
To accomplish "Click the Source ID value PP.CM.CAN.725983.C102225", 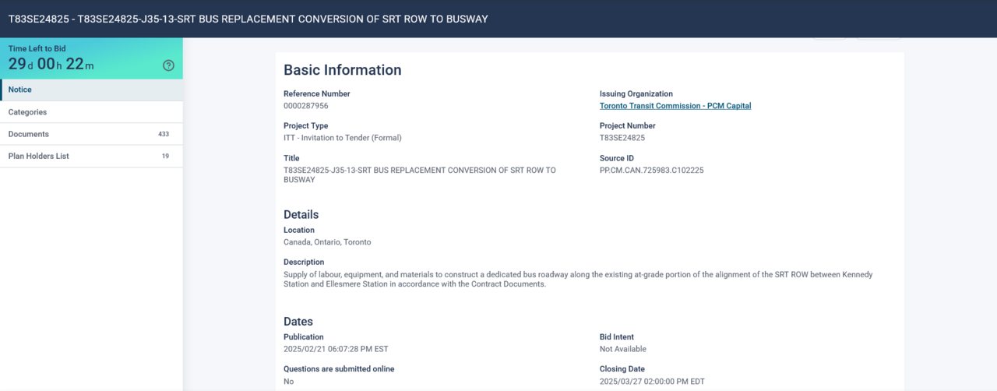I will coord(651,170).
